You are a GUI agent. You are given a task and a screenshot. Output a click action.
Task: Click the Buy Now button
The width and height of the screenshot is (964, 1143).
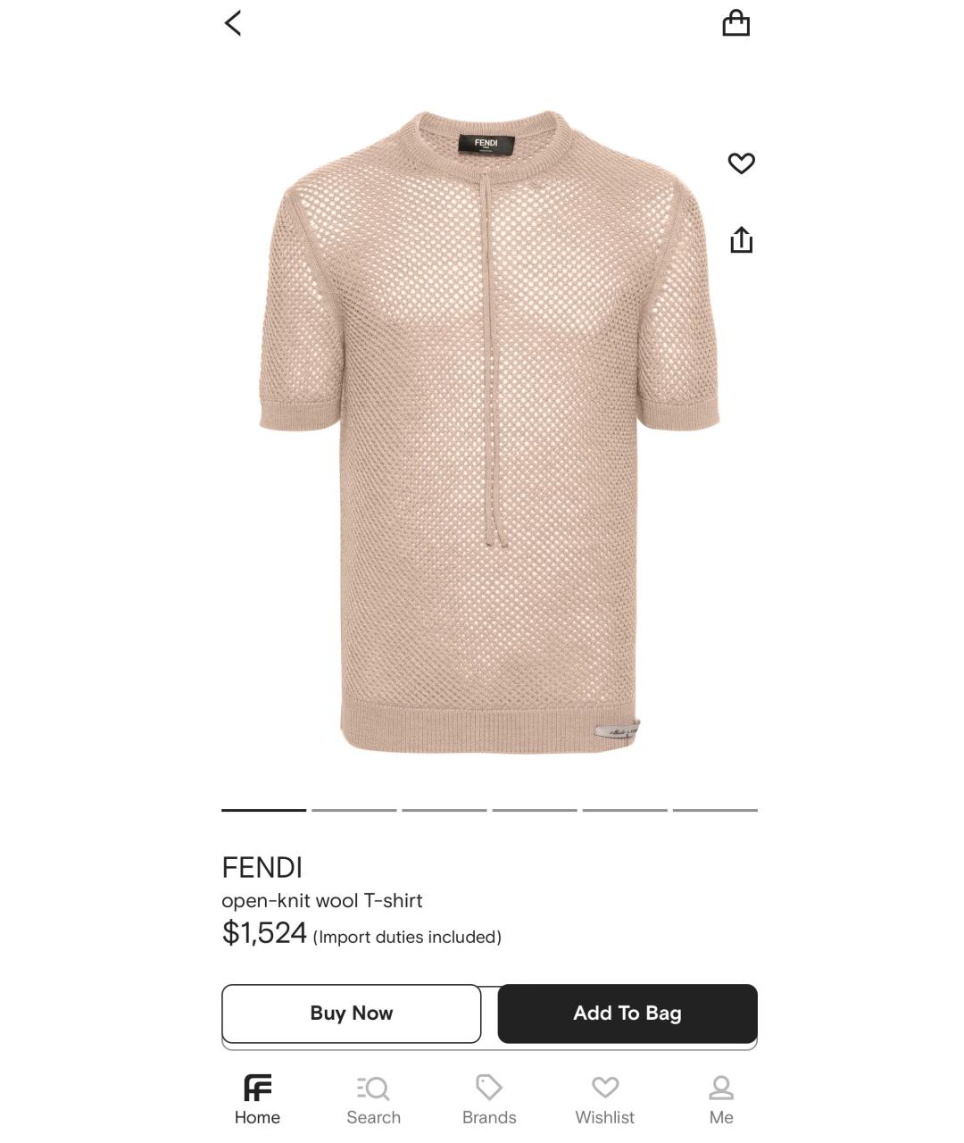[x=352, y=1014]
